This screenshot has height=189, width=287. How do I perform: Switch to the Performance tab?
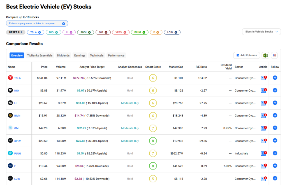pyautogui.click(x=116, y=55)
